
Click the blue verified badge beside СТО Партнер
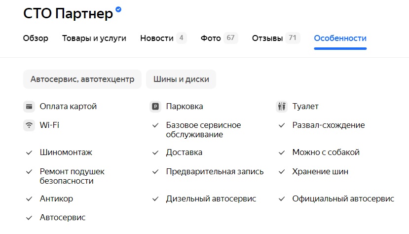click(x=119, y=9)
